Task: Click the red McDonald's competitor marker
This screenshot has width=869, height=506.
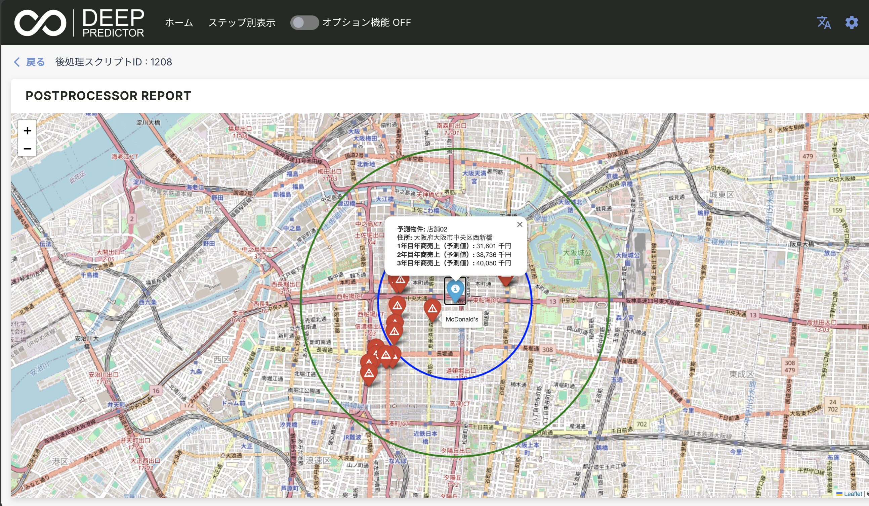Action: (x=432, y=309)
